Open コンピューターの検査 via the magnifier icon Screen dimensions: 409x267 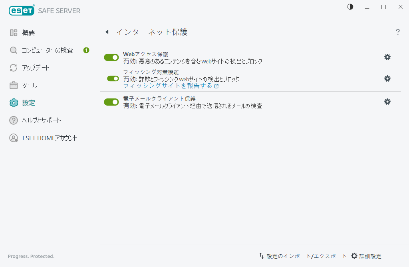(x=13, y=50)
